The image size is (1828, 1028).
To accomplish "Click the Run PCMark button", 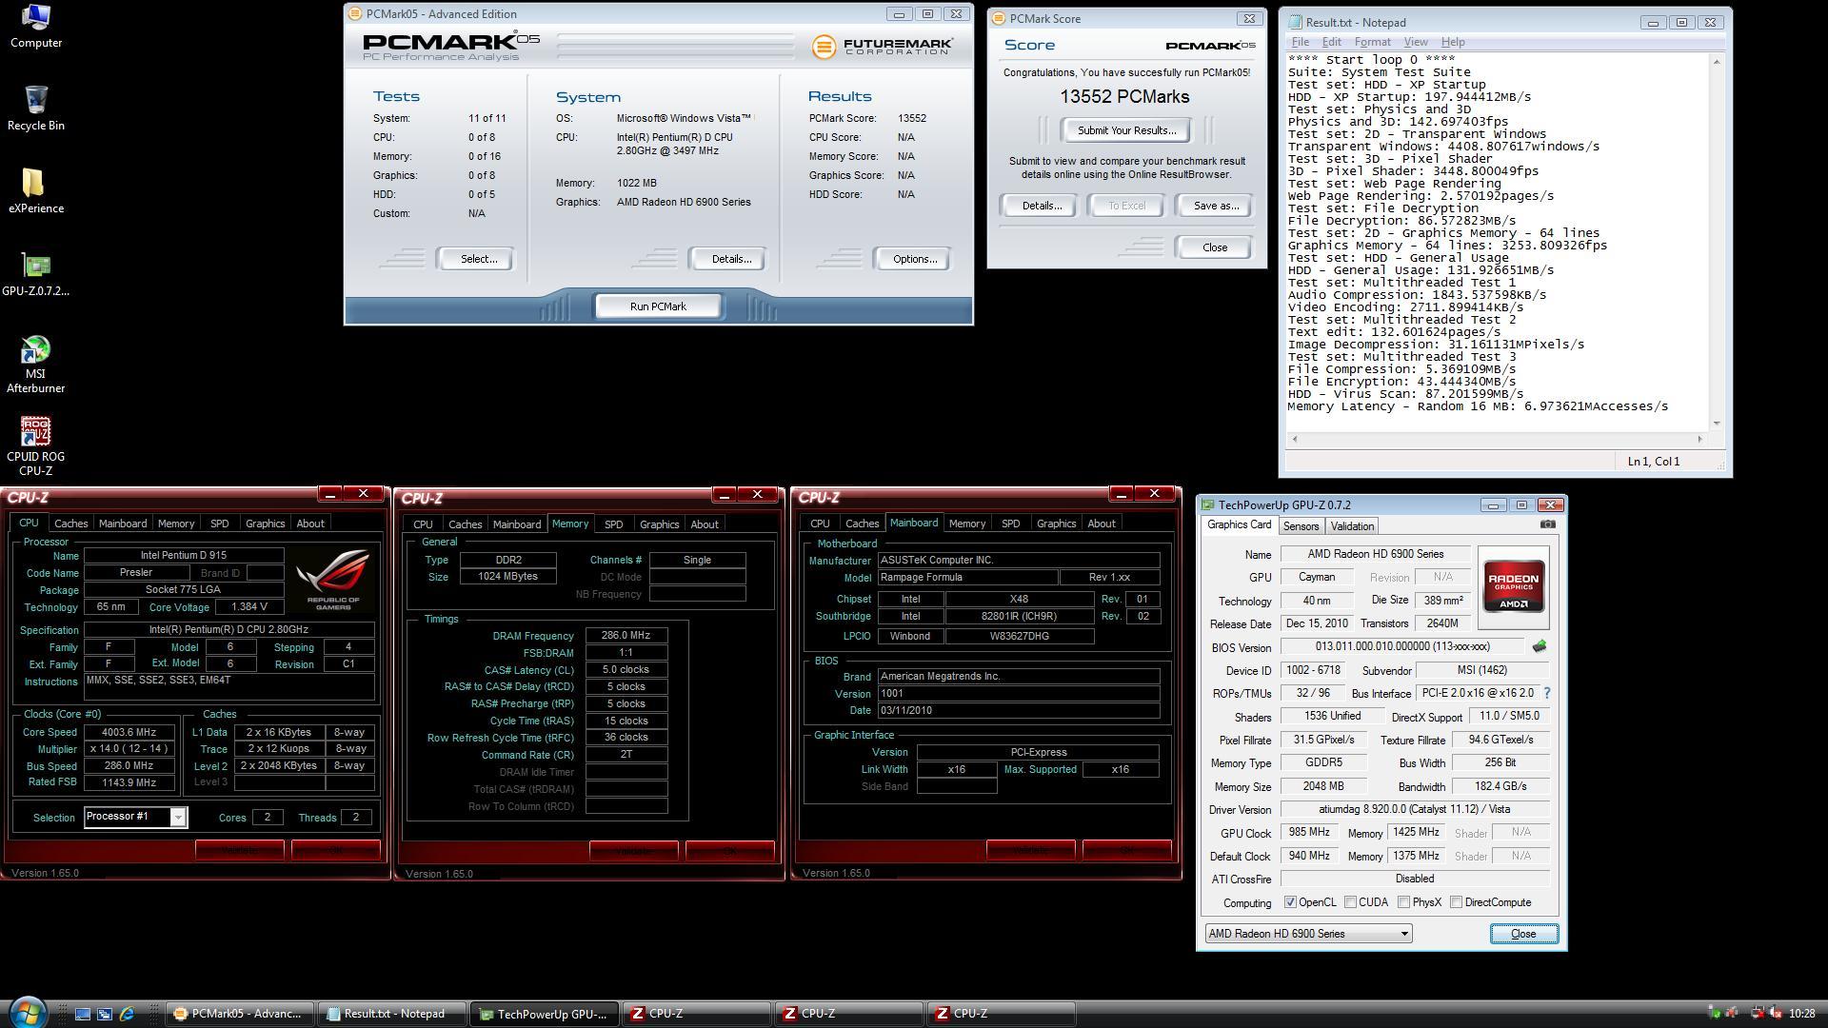I will (x=658, y=306).
